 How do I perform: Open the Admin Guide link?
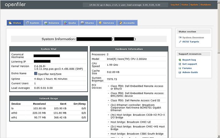point(190,72)
